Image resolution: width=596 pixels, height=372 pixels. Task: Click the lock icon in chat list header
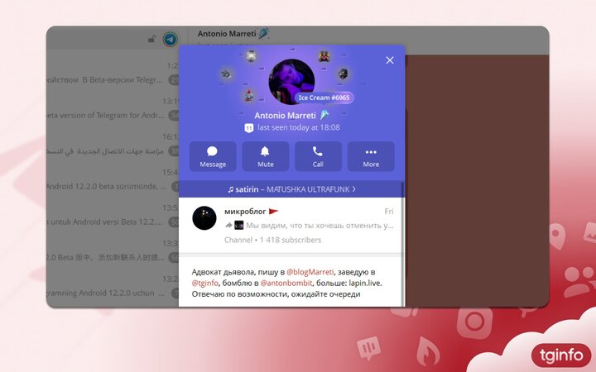click(151, 40)
